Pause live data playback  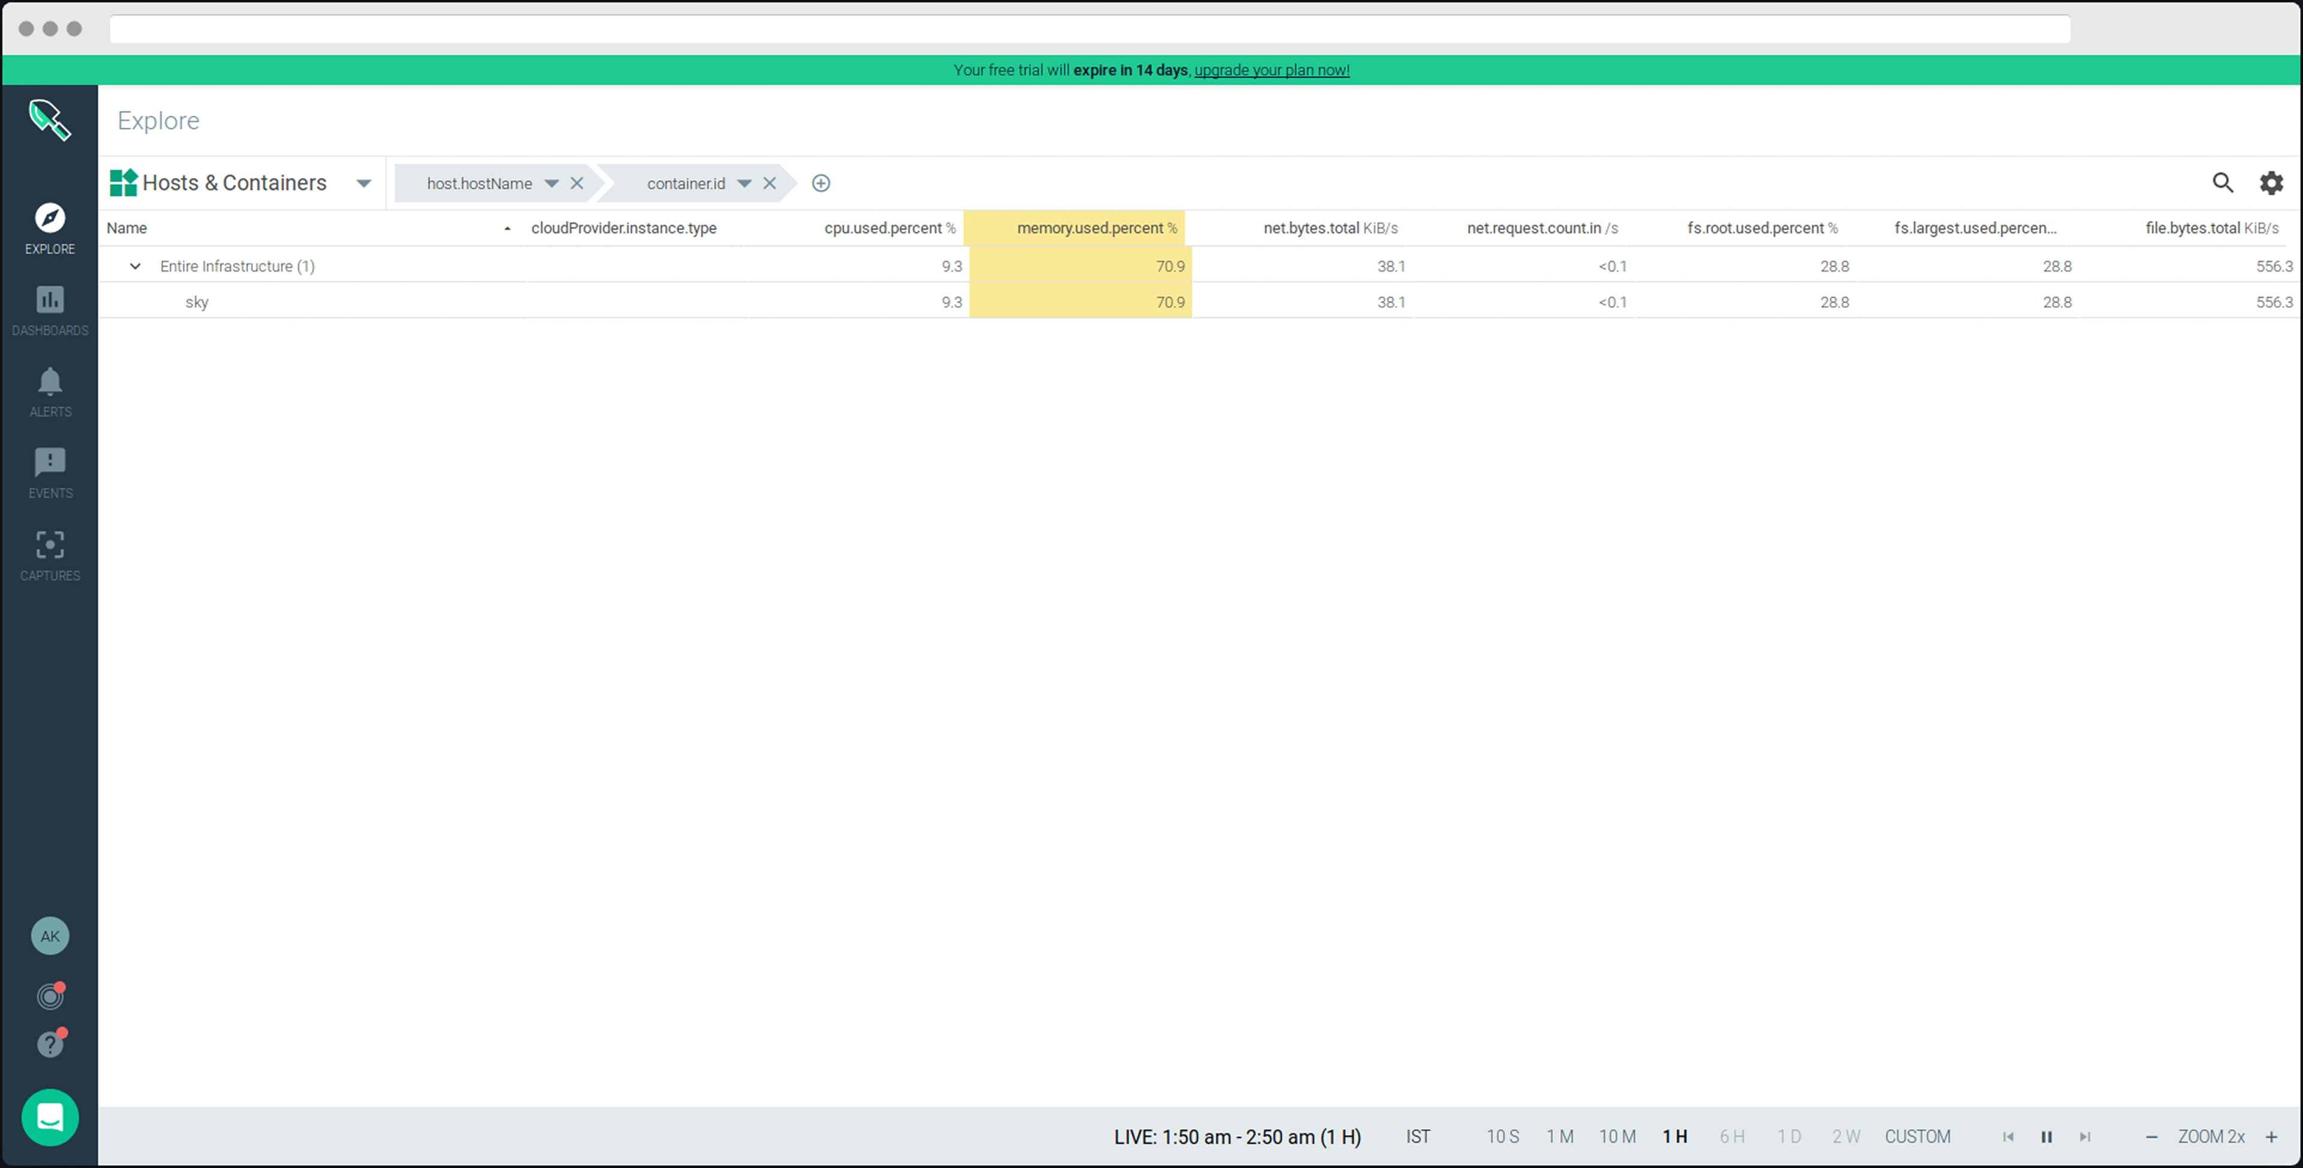point(2046,1137)
